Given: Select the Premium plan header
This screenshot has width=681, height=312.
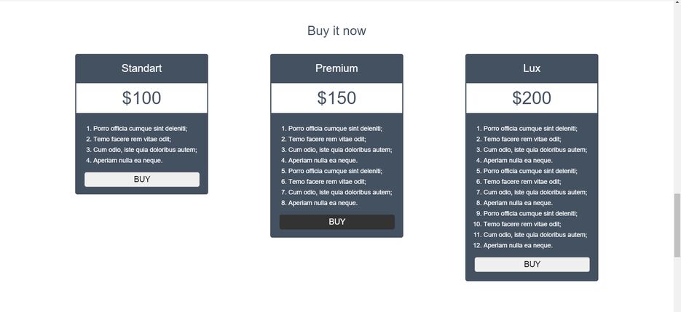Looking at the screenshot, I should [336, 68].
